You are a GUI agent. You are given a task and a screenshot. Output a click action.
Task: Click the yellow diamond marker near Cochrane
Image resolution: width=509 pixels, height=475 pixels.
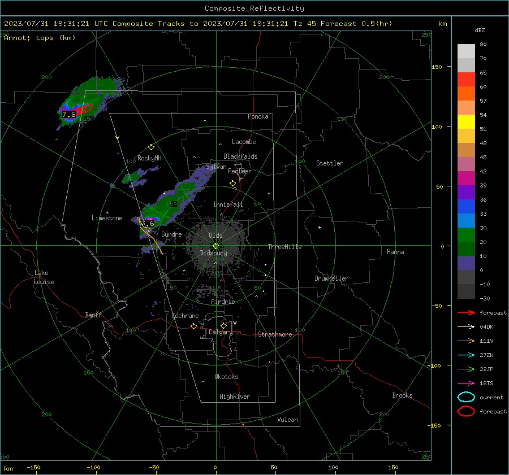194,326
